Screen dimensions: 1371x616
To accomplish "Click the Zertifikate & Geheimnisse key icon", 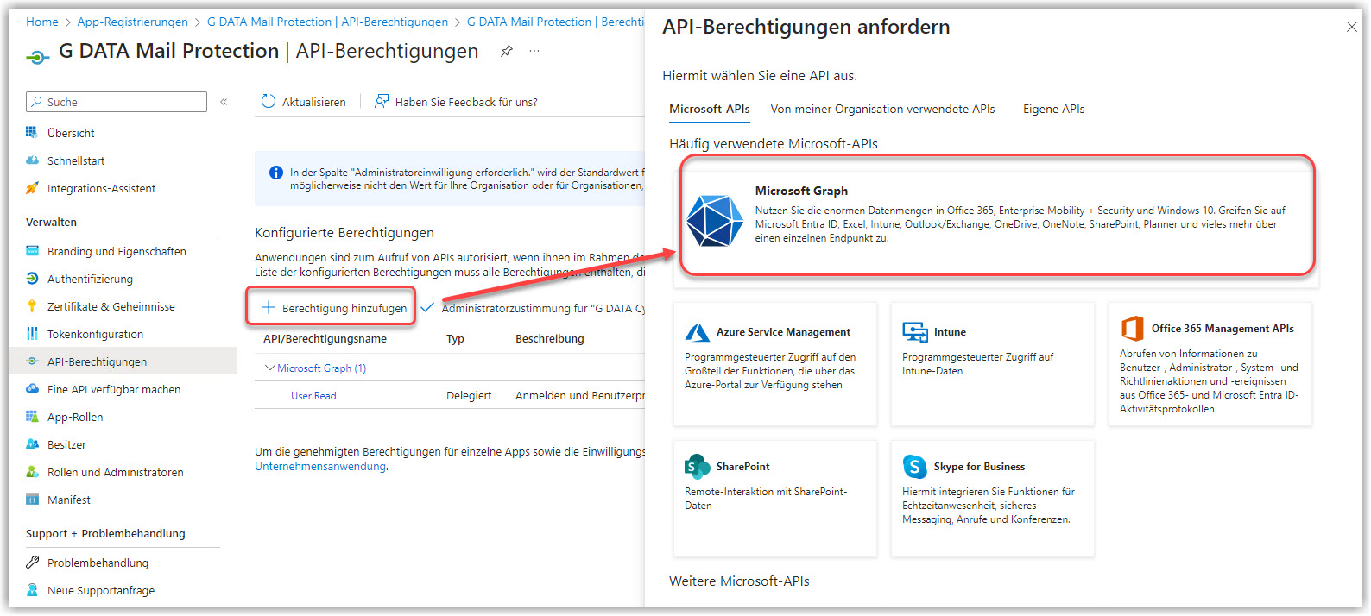I will (x=32, y=305).
